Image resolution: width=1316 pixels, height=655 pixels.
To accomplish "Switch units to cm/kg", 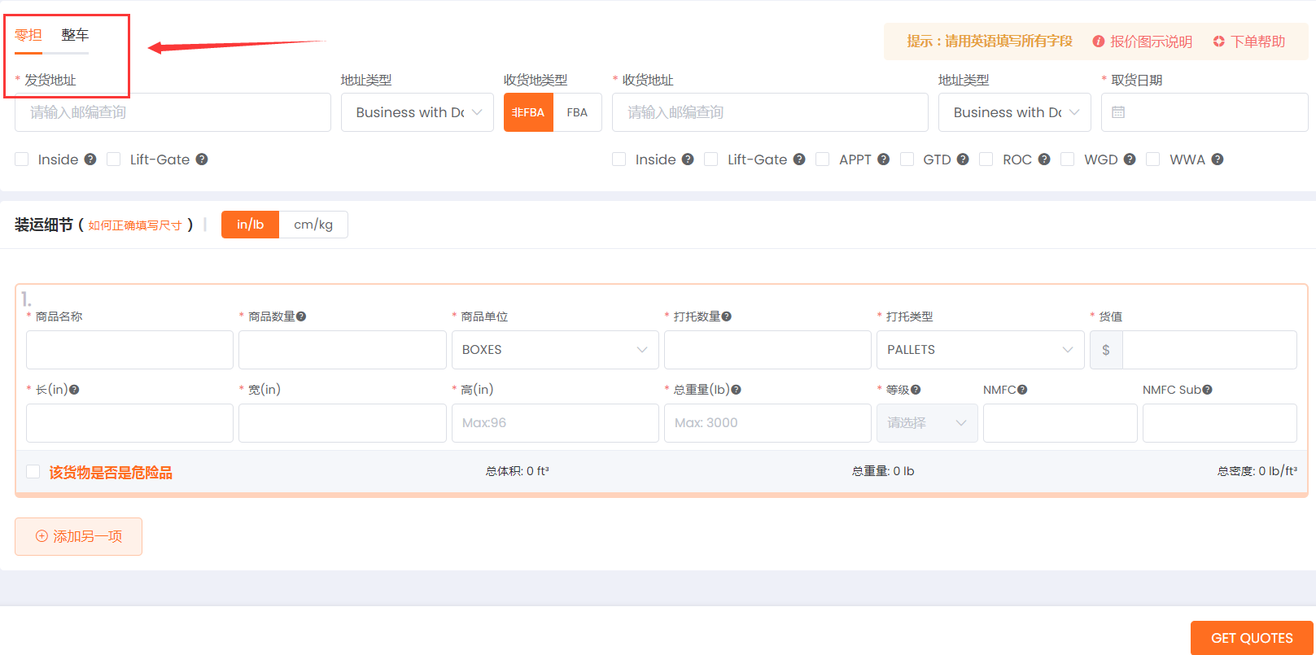I will [x=313, y=225].
